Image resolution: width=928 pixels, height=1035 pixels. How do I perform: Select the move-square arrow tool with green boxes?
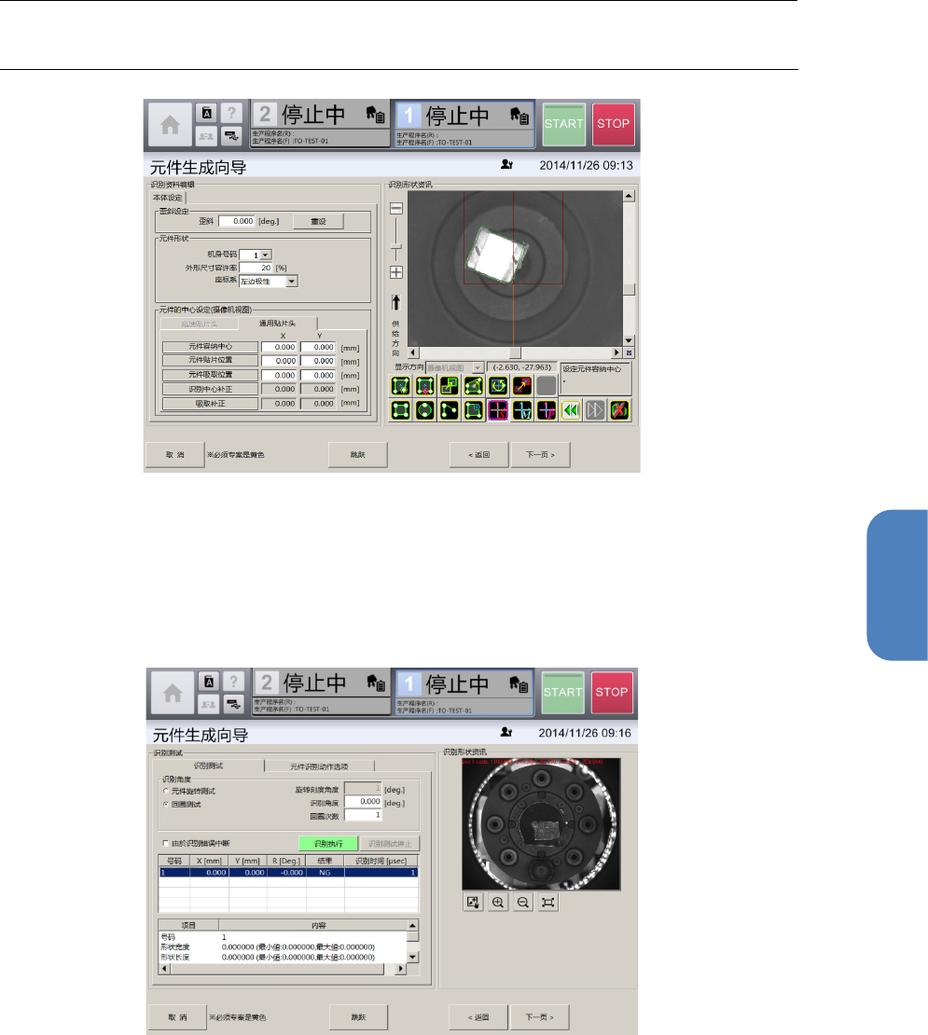click(x=450, y=385)
